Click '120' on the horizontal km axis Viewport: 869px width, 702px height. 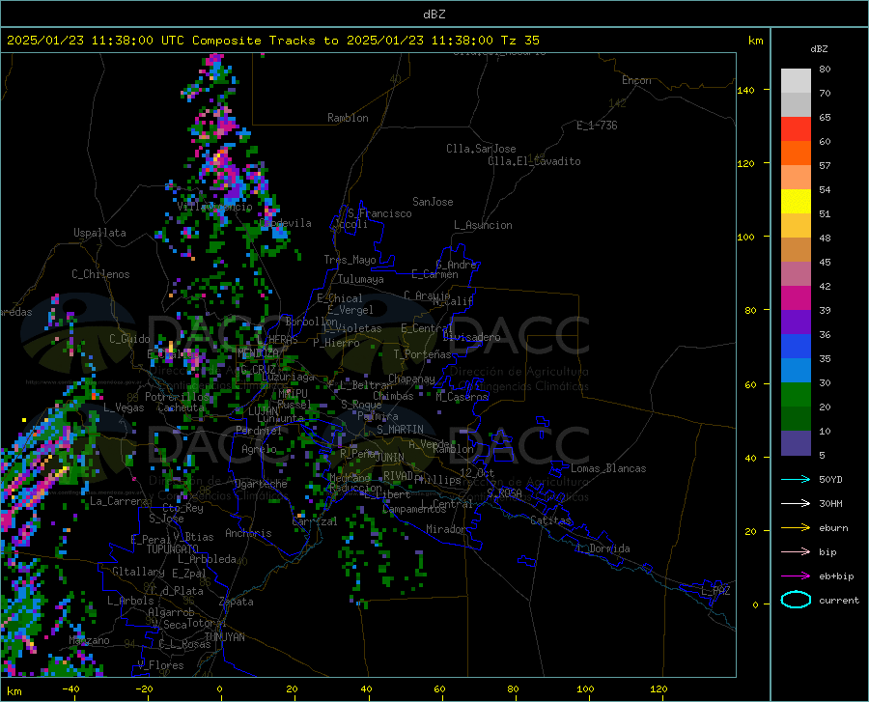[659, 688]
